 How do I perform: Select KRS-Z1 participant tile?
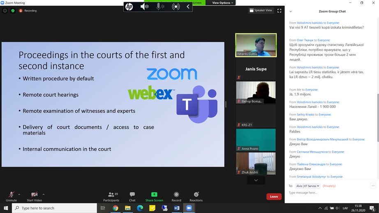(256, 116)
